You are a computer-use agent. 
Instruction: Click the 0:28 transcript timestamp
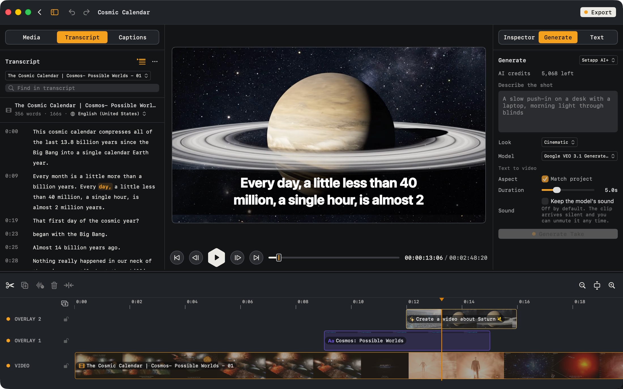(x=12, y=261)
